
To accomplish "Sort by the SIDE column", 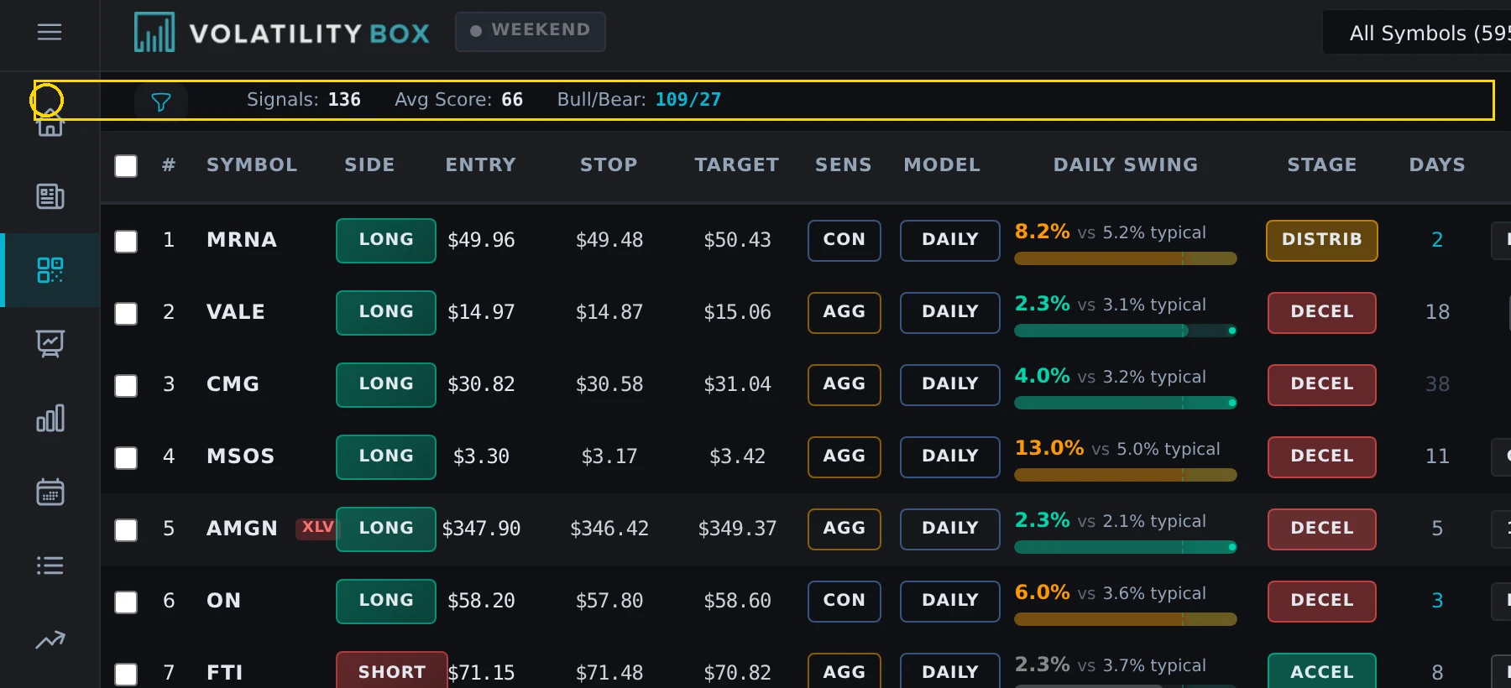I will click(x=369, y=165).
